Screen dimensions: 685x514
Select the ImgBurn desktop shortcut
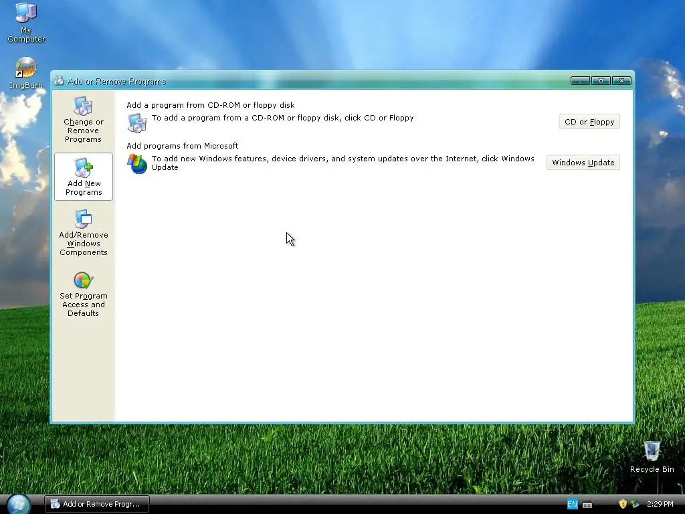[x=26, y=73]
